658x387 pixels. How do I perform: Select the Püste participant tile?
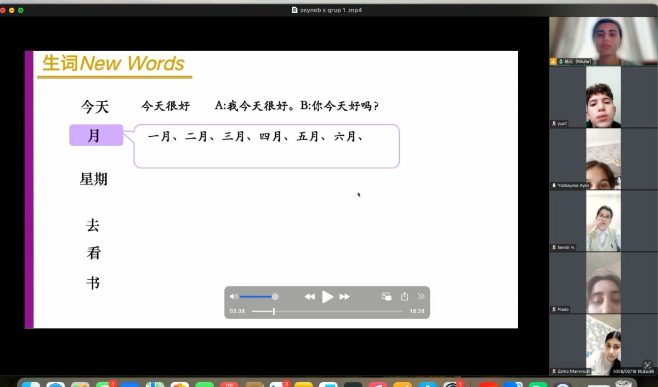(603, 283)
